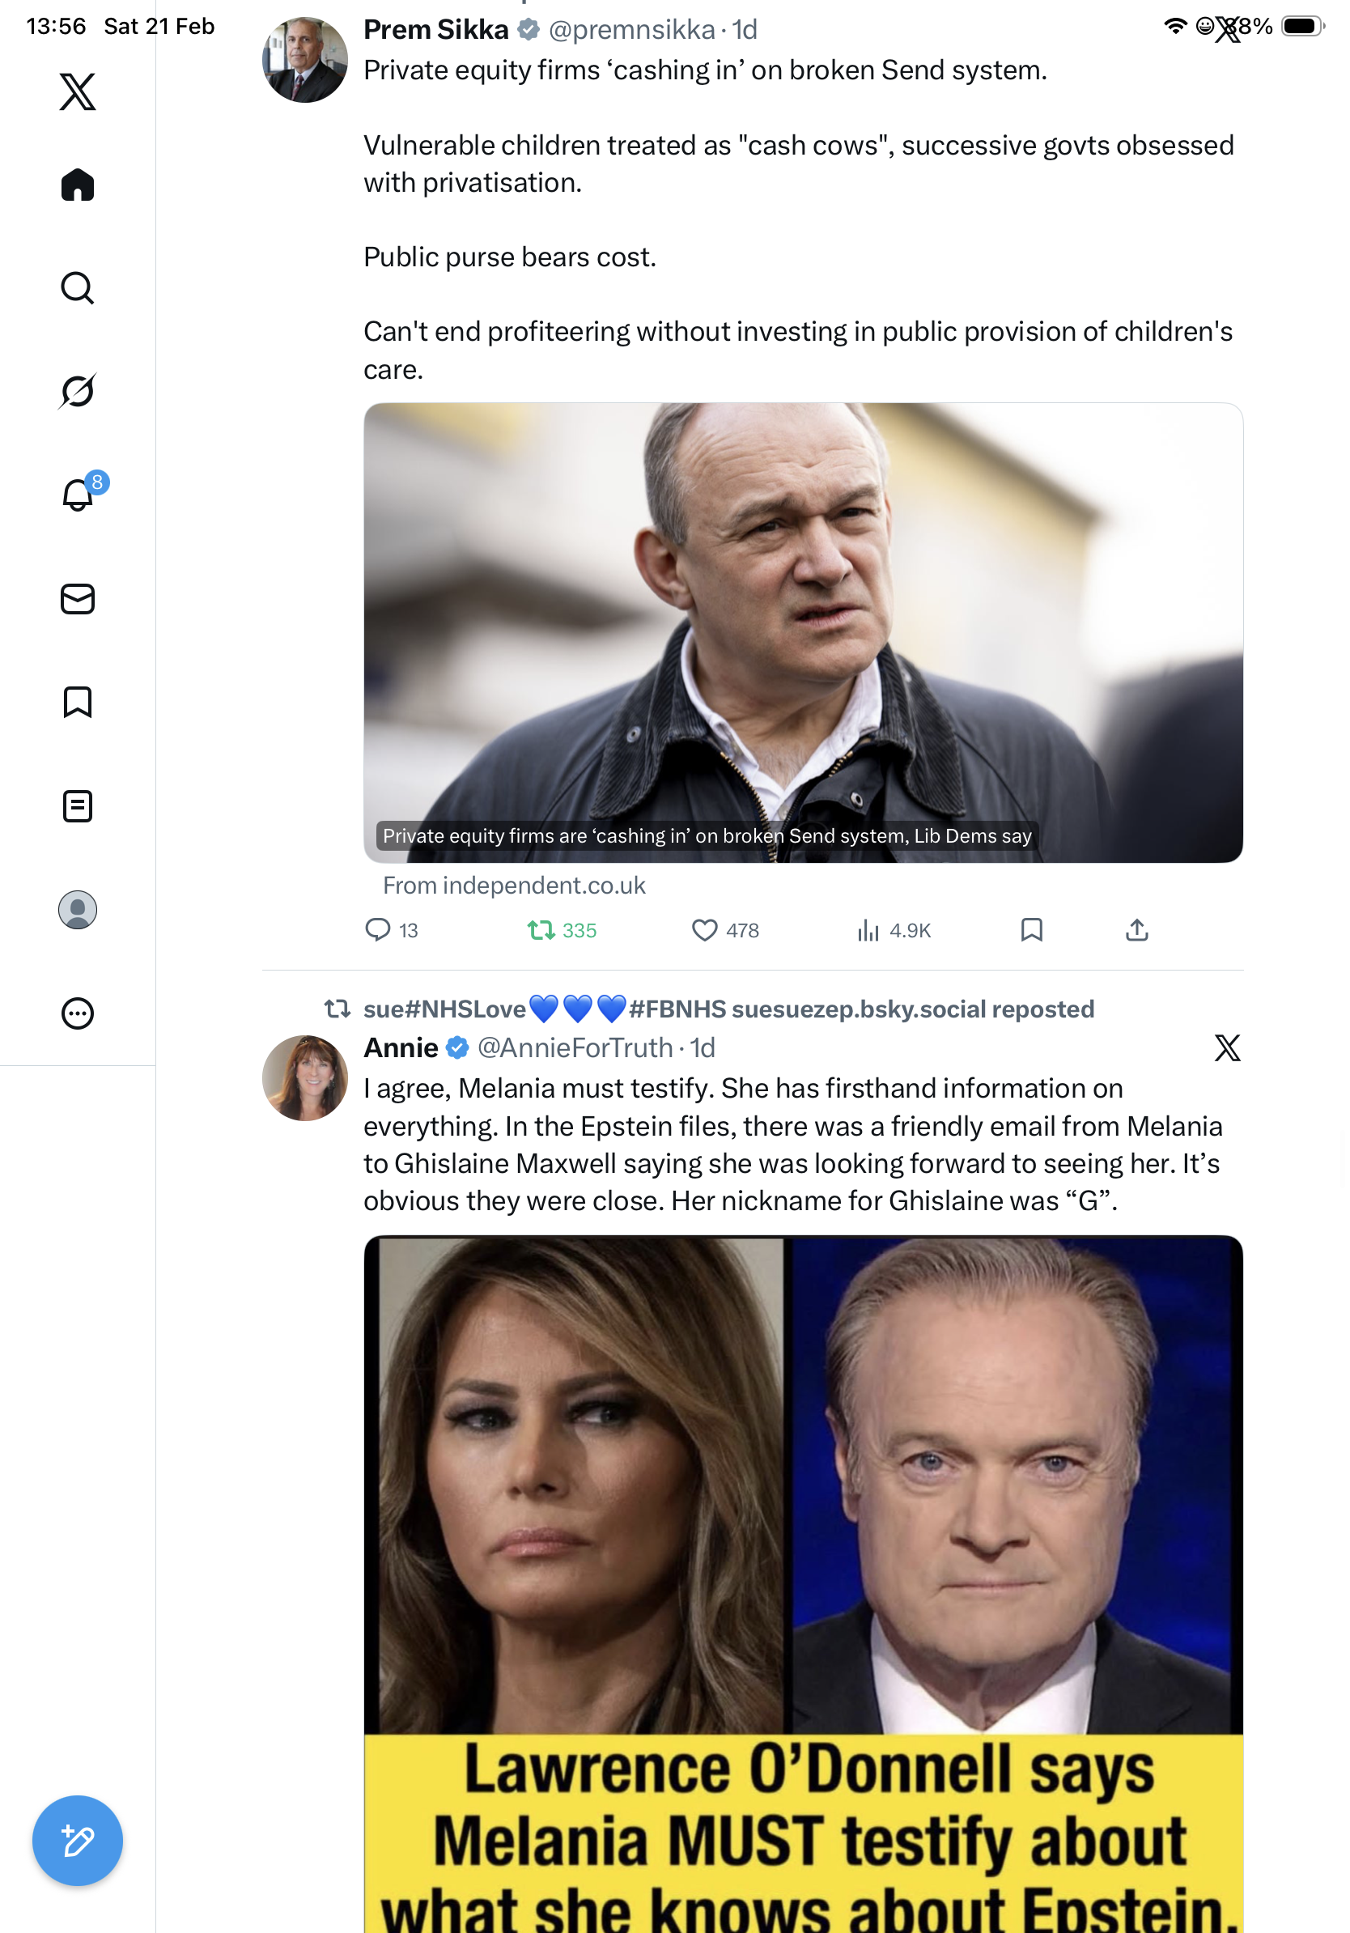Screen dimensions: 1350x1933
Task: Open the Melania and O'Donnell image
Action: pos(803,1583)
